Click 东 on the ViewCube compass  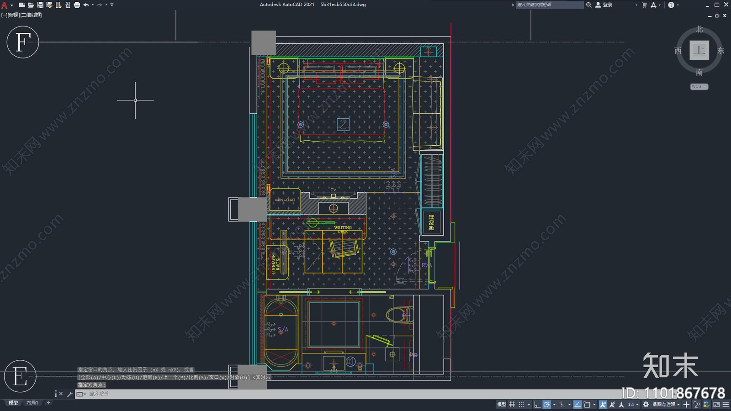point(720,51)
